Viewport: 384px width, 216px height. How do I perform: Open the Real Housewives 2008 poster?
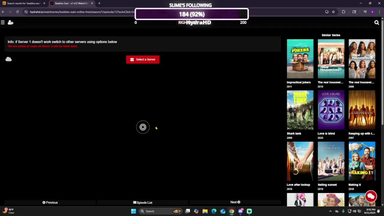pos(362,59)
